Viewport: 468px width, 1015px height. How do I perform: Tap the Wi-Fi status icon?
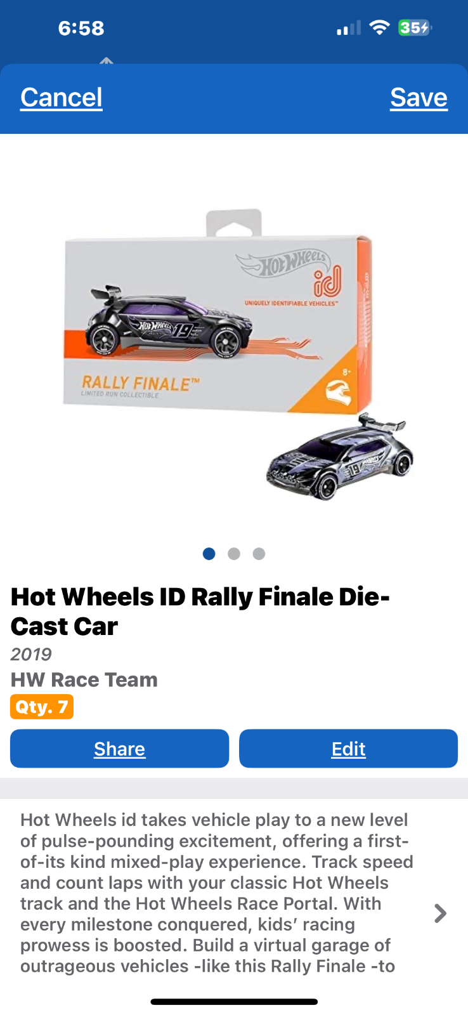pos(379,27)
